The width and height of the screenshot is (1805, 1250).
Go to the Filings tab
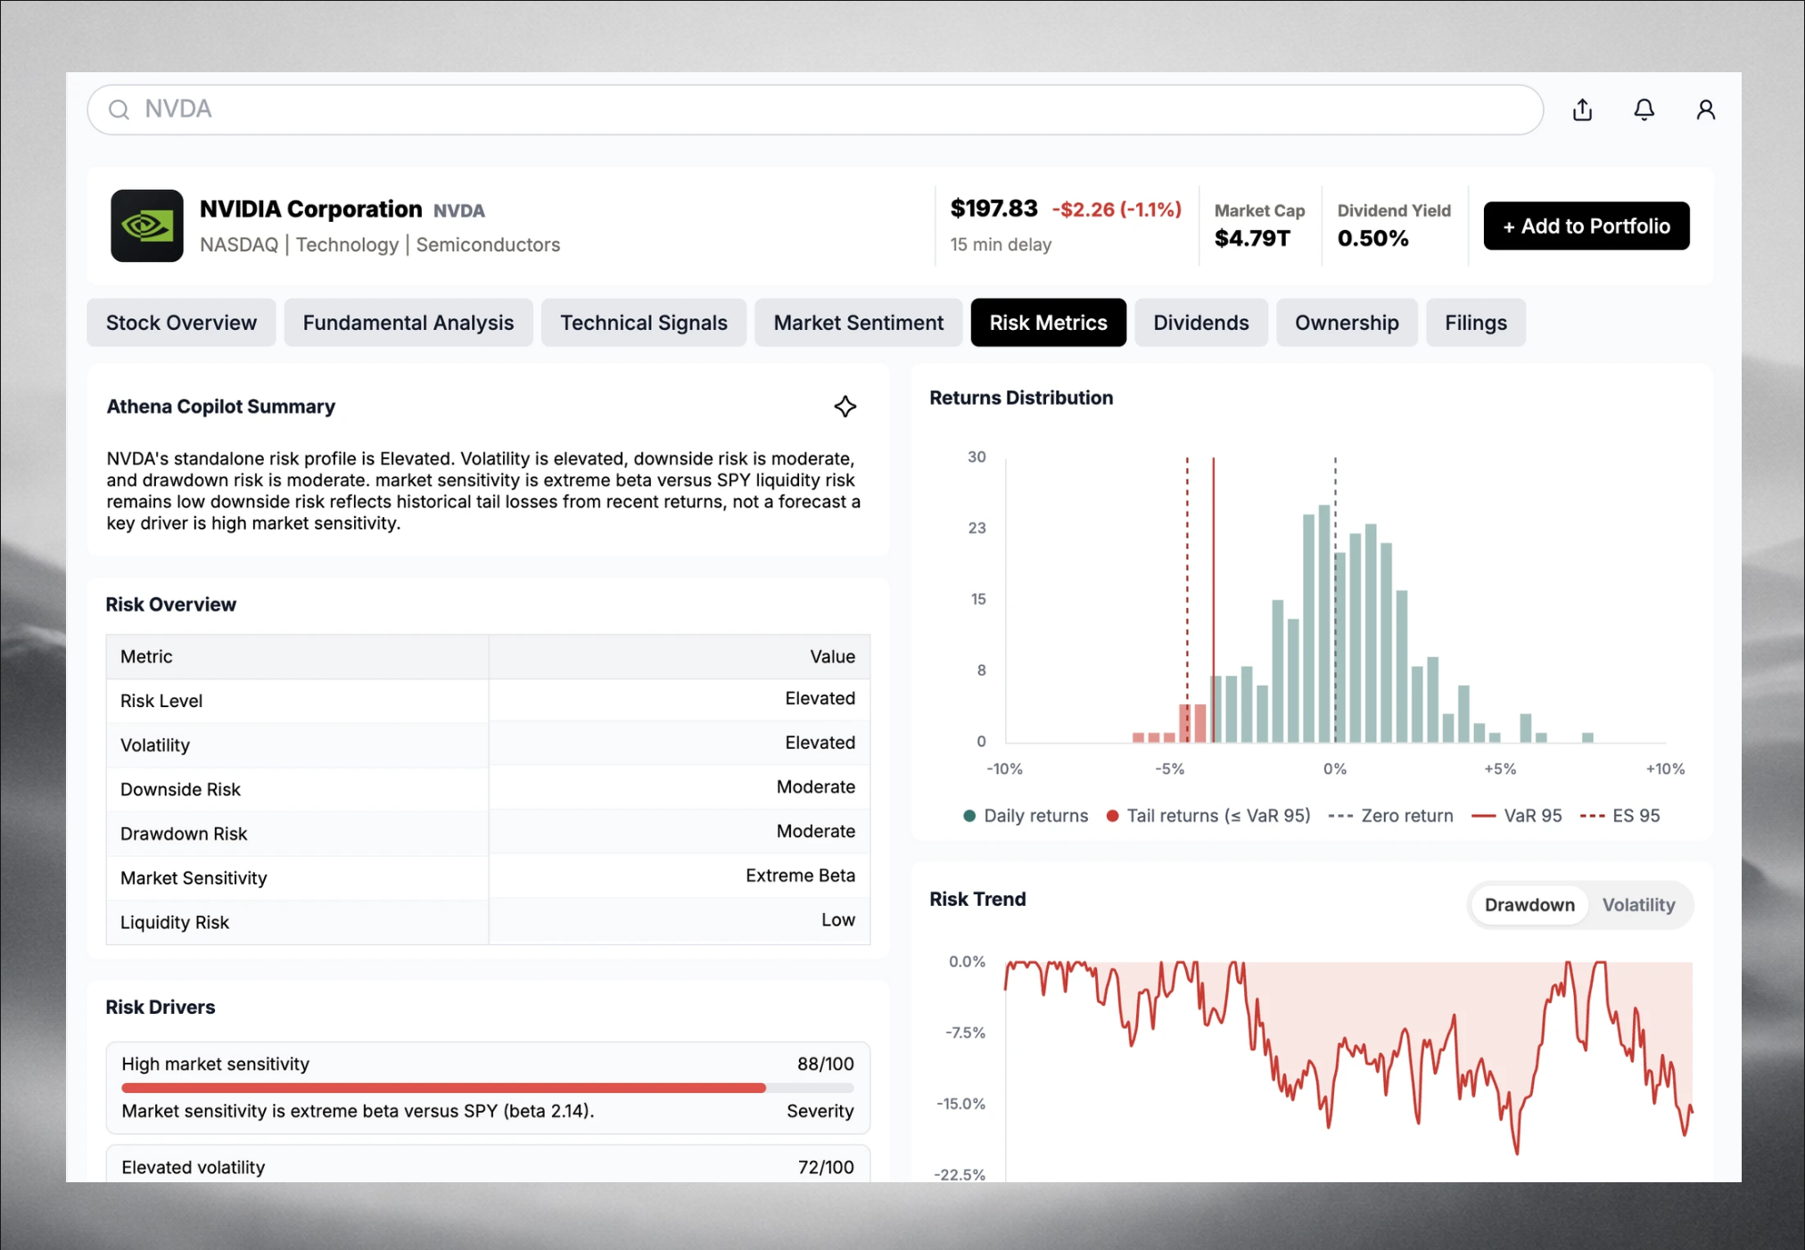pyautogui.click(x=1475, y=323)
